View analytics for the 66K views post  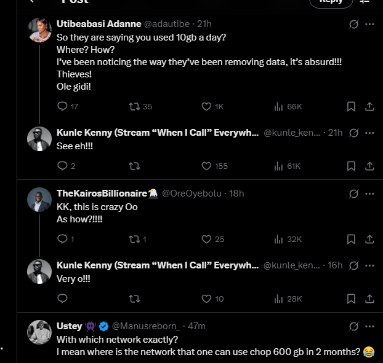click(x=278, y=106)
